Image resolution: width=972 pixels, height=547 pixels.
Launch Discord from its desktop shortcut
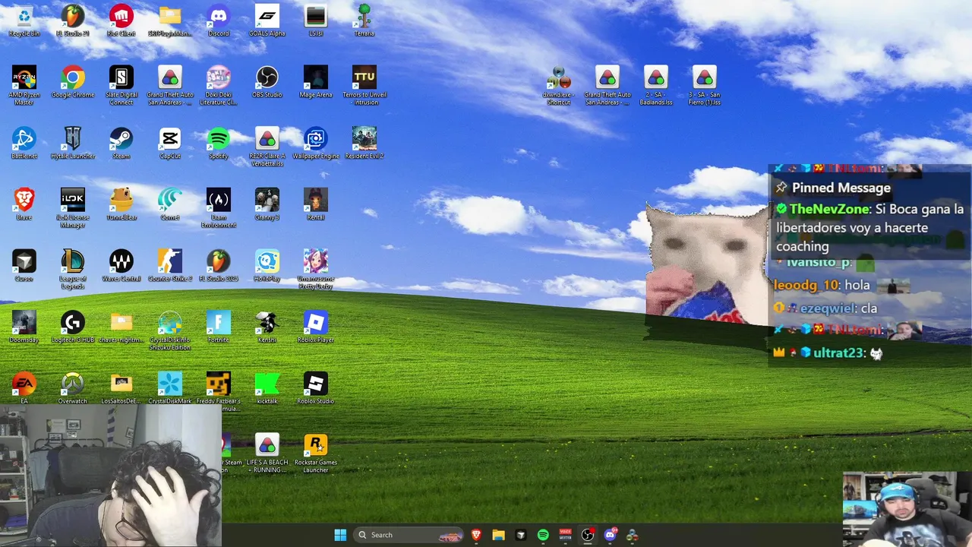(x=219, y=21)
